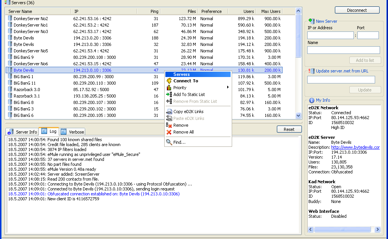
Task: Sort by Max Users column header
Action: click(x=269, y=11)
